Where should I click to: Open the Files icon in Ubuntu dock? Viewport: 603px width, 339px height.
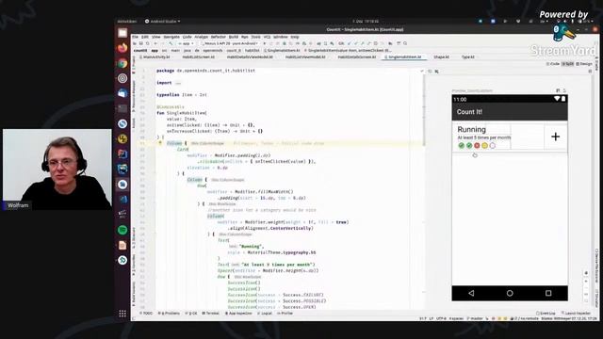[x=122, y=33]
